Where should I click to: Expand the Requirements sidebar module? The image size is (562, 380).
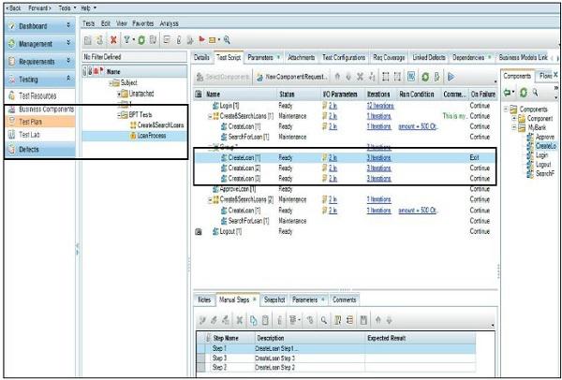(68, 61)
